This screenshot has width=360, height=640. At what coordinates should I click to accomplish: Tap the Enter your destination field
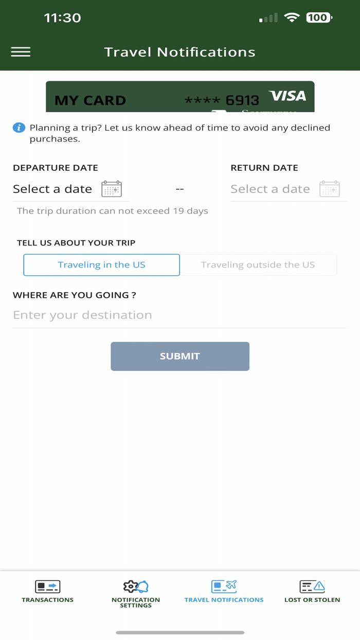[180, 315]
